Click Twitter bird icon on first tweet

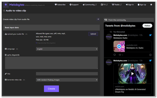tap(150, 35)
